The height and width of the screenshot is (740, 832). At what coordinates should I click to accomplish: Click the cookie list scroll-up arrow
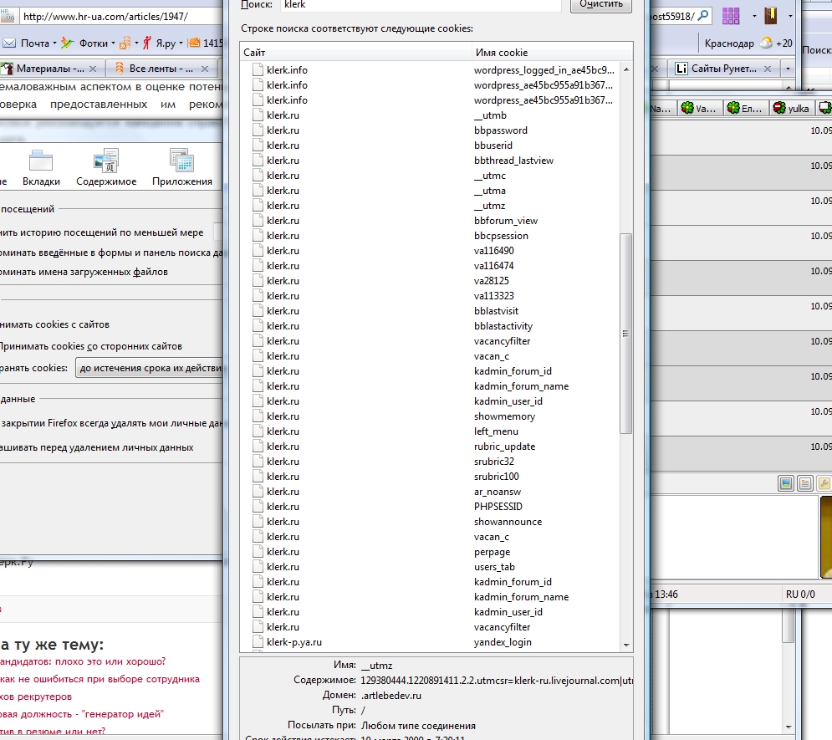(626, 69)
